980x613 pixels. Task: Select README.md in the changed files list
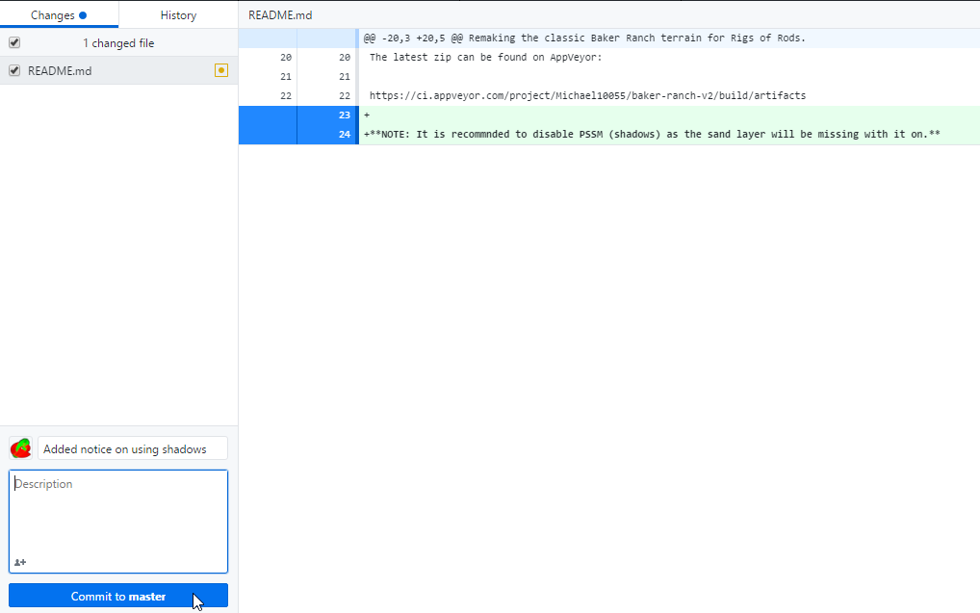click(118, 70)
